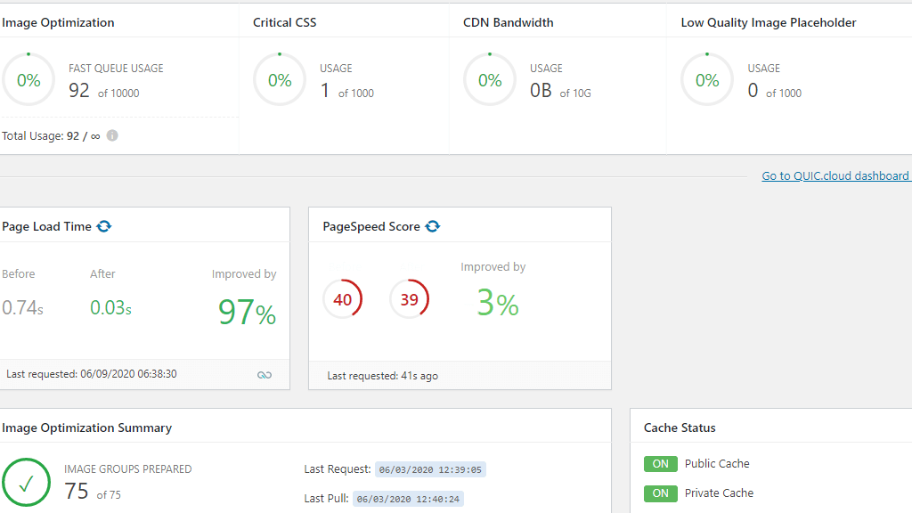Click the 75 of 75 value
Screen dimensions: 912x513
coord(93,492)
